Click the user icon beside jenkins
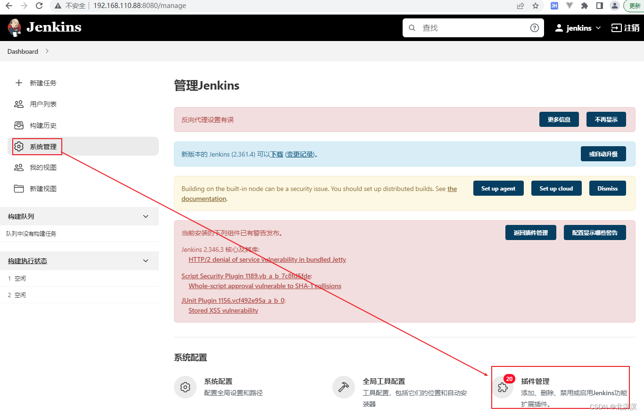 point(559,28)
